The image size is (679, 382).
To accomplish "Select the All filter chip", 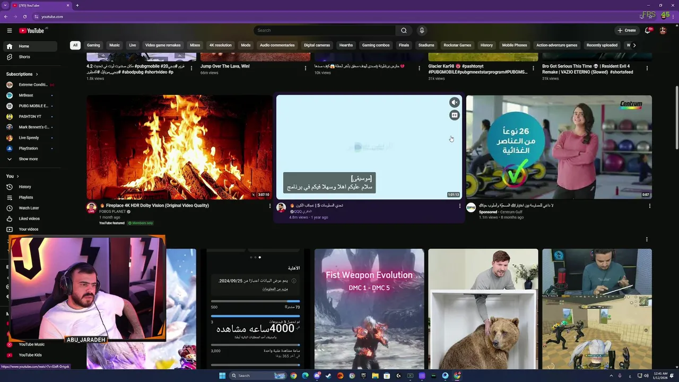I will [75, 45].
